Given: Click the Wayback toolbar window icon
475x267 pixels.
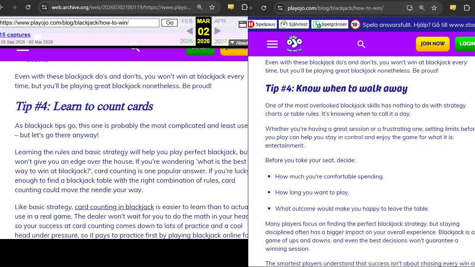Looking at the screenshot, I should coord(243,24).
